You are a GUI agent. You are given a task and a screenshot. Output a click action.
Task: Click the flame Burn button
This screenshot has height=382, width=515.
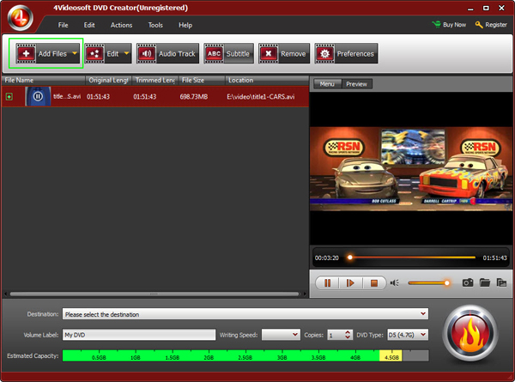click(470, 334)
